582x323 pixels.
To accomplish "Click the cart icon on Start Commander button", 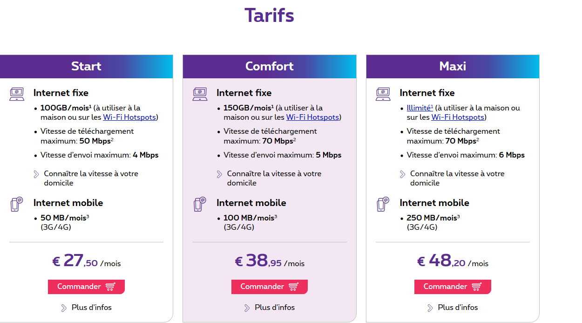I will pos(110,287).
